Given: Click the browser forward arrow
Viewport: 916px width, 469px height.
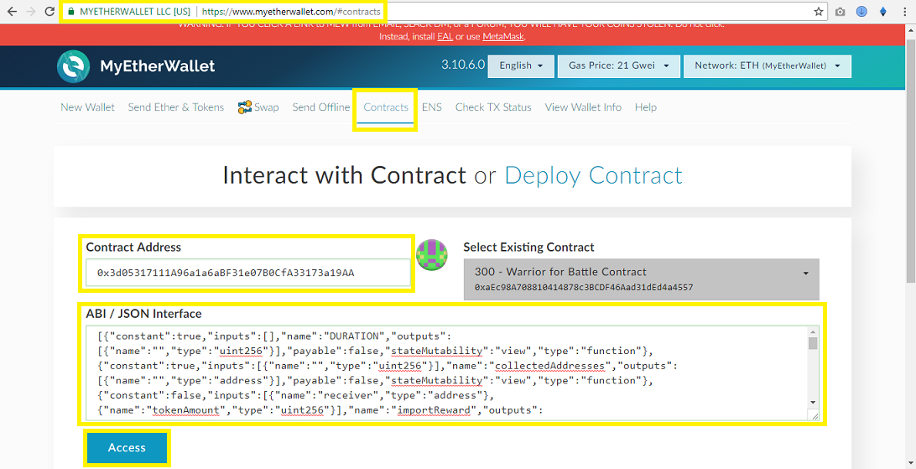Looking at the screenshot, I should pyautogui.click(x=31, y=12).
